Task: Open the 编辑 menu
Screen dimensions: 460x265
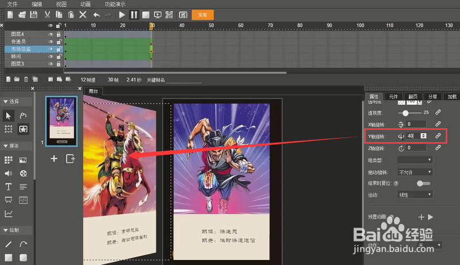Action: click(x=37, y=4)
